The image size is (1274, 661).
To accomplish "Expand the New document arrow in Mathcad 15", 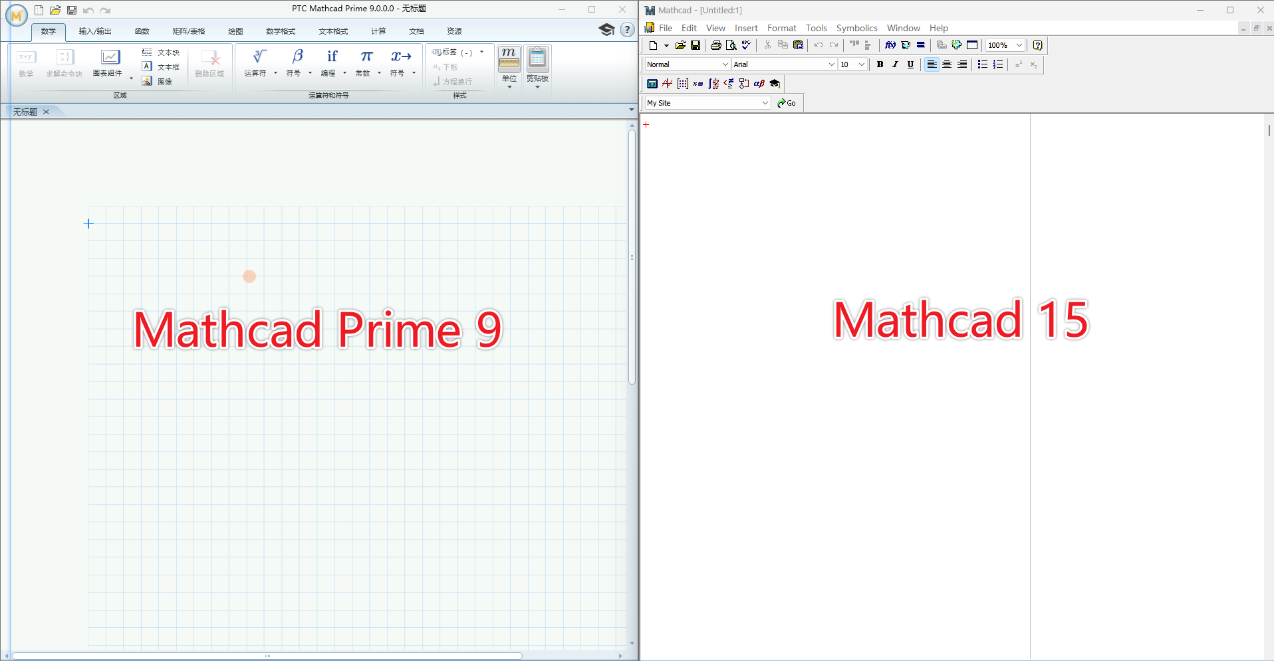I will point(666,45).
